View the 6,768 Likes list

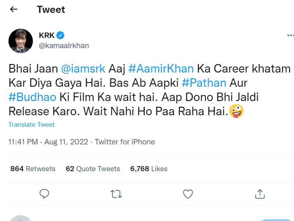coord(149,169)
